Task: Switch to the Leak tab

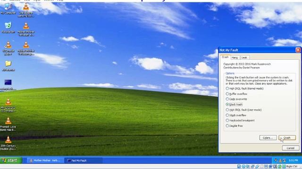Action: coord(244,57)
